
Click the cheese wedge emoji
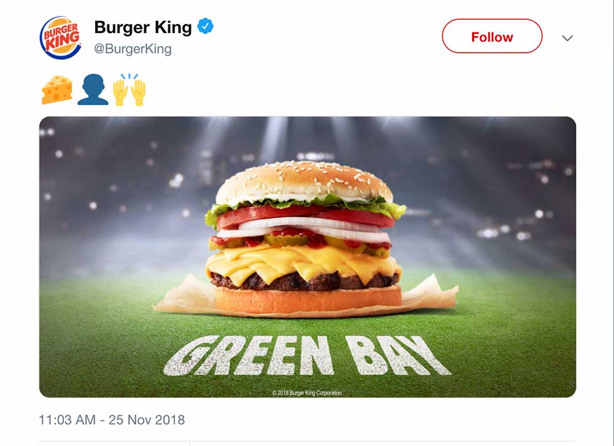[x=57, y=90]
